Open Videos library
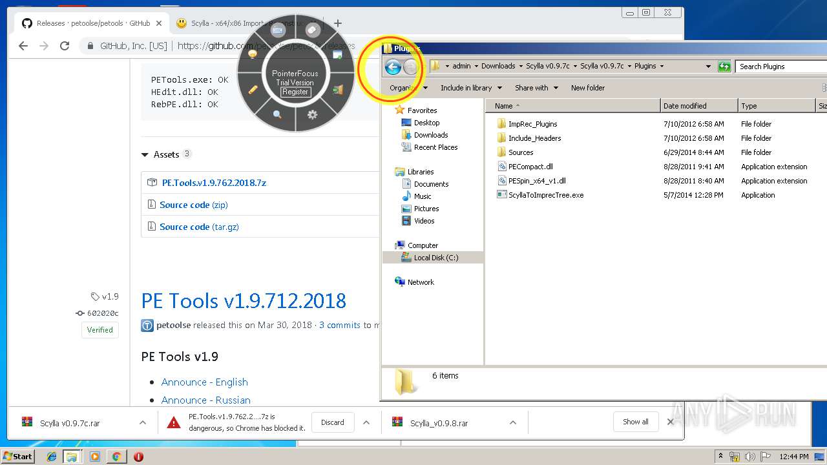827x465 pixels. (424, 221)
